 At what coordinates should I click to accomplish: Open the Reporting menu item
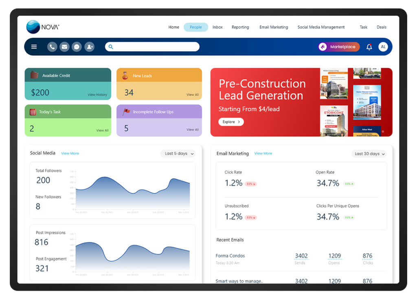pos(240,27)
